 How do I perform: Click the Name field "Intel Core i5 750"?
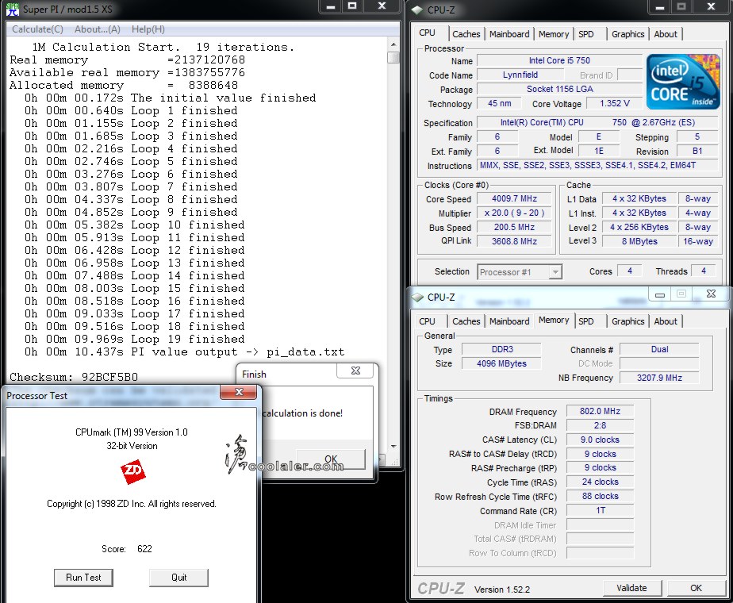(x=559, y=61)
